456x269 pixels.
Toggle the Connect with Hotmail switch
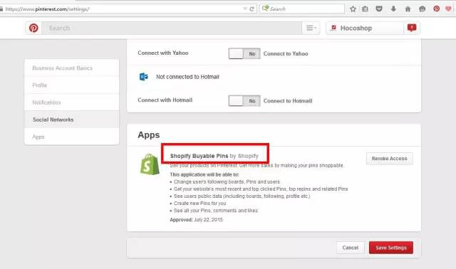coord(244,101)
